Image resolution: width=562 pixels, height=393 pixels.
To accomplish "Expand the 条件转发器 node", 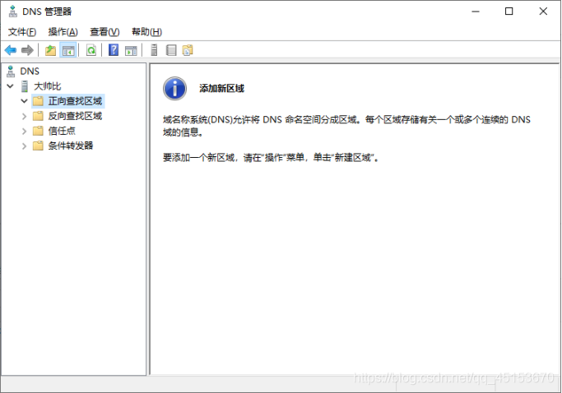I will (24, 146).
